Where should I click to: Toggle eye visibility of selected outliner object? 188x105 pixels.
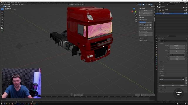click(185, 14)
